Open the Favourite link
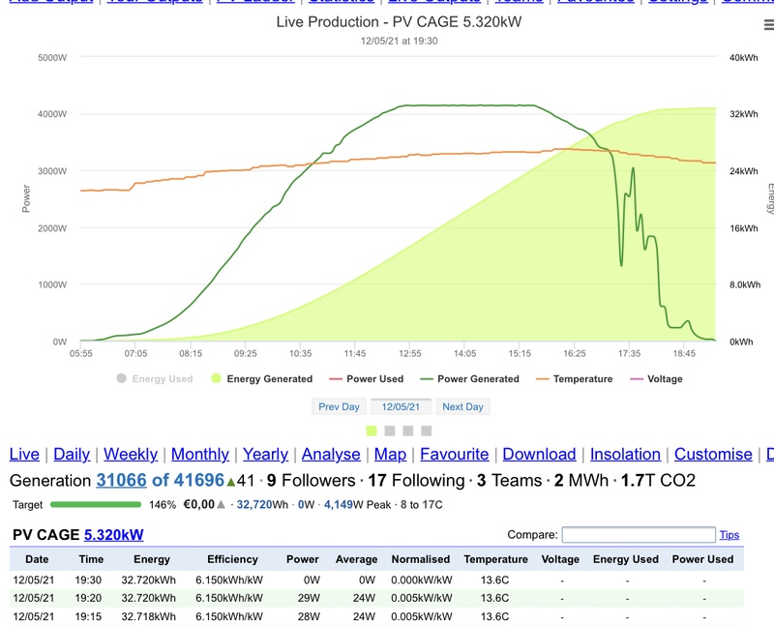 pyautogui.click(x=454, y=454)
